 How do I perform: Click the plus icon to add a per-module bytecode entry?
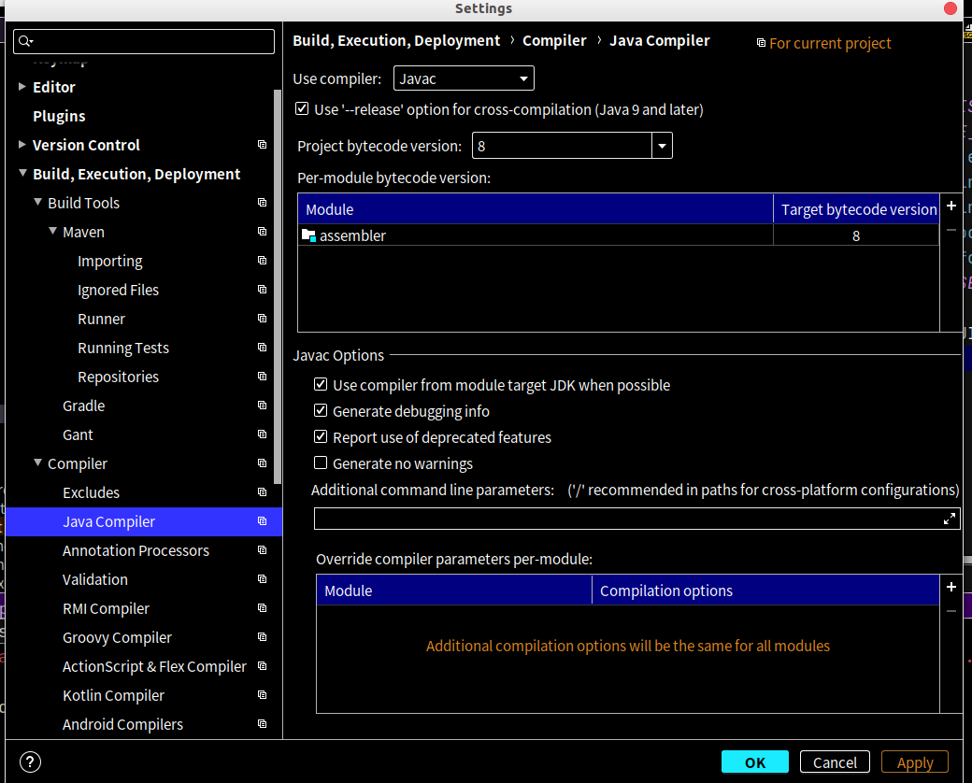pos(951,206)
